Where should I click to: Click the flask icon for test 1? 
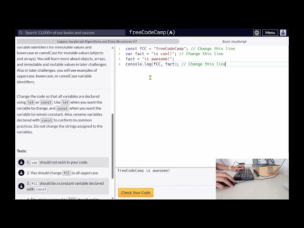21,162
